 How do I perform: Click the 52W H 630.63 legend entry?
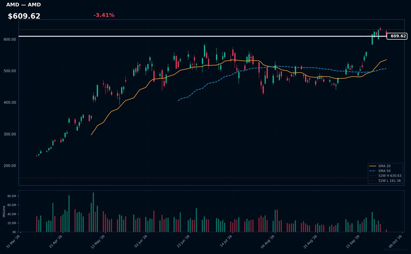pyautogui.click(x=385, y=176)
